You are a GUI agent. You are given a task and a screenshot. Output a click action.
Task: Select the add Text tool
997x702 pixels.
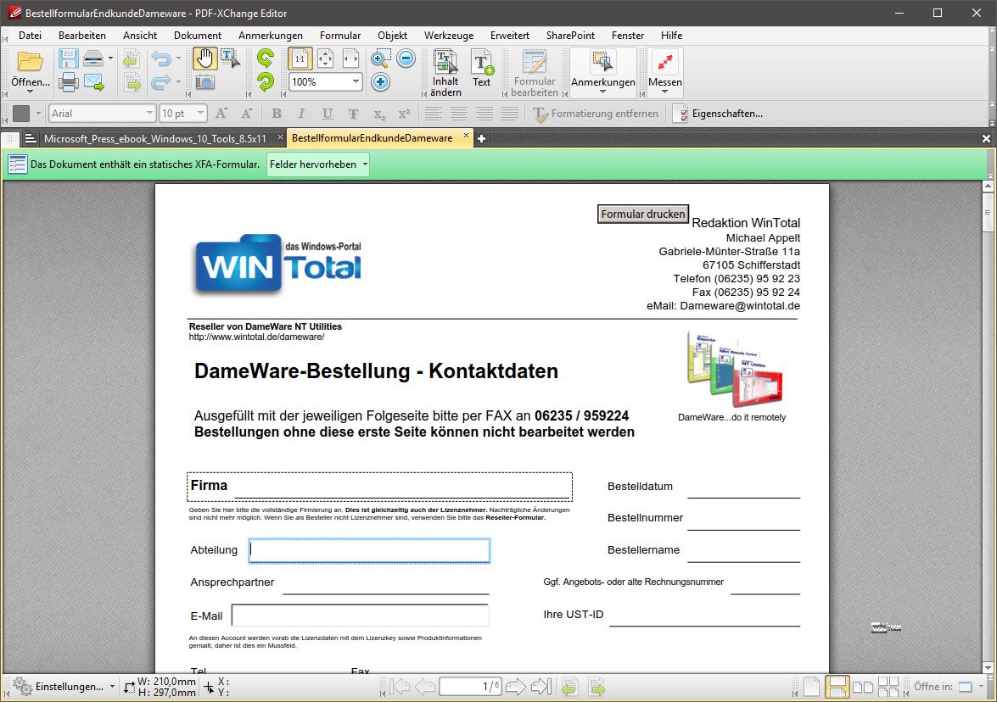point(481,68)
